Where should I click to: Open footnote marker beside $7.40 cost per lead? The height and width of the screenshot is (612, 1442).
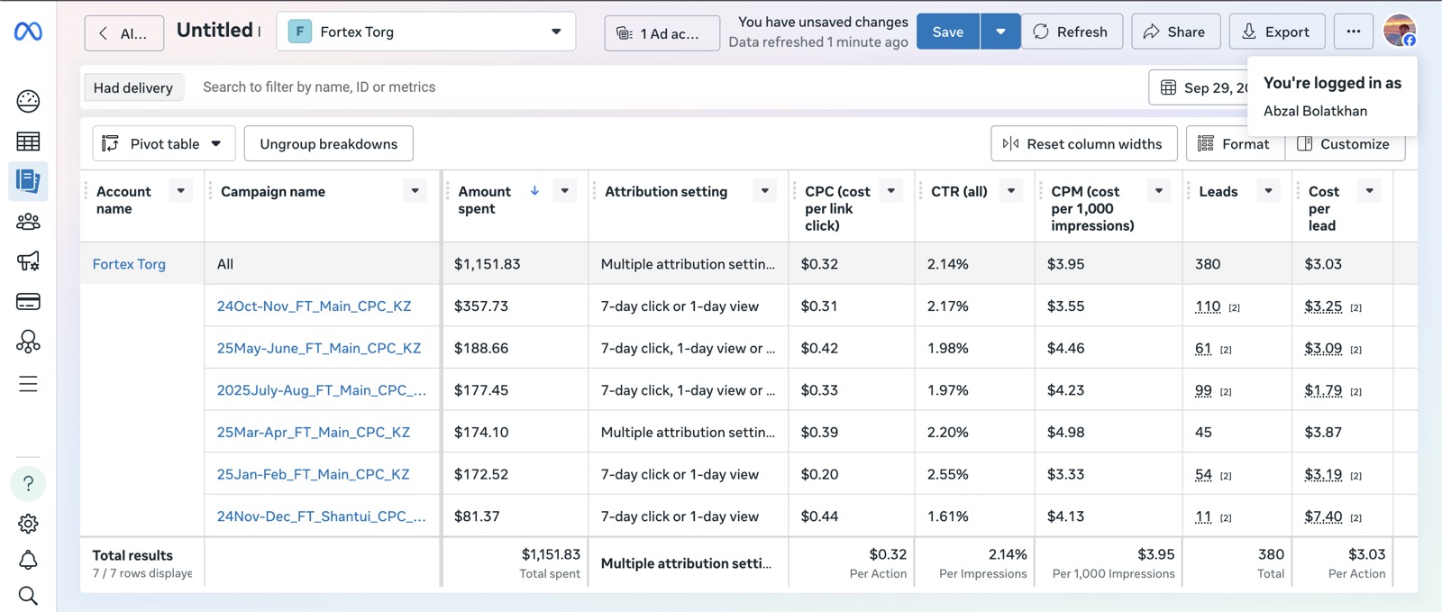tap(1356, 518)
